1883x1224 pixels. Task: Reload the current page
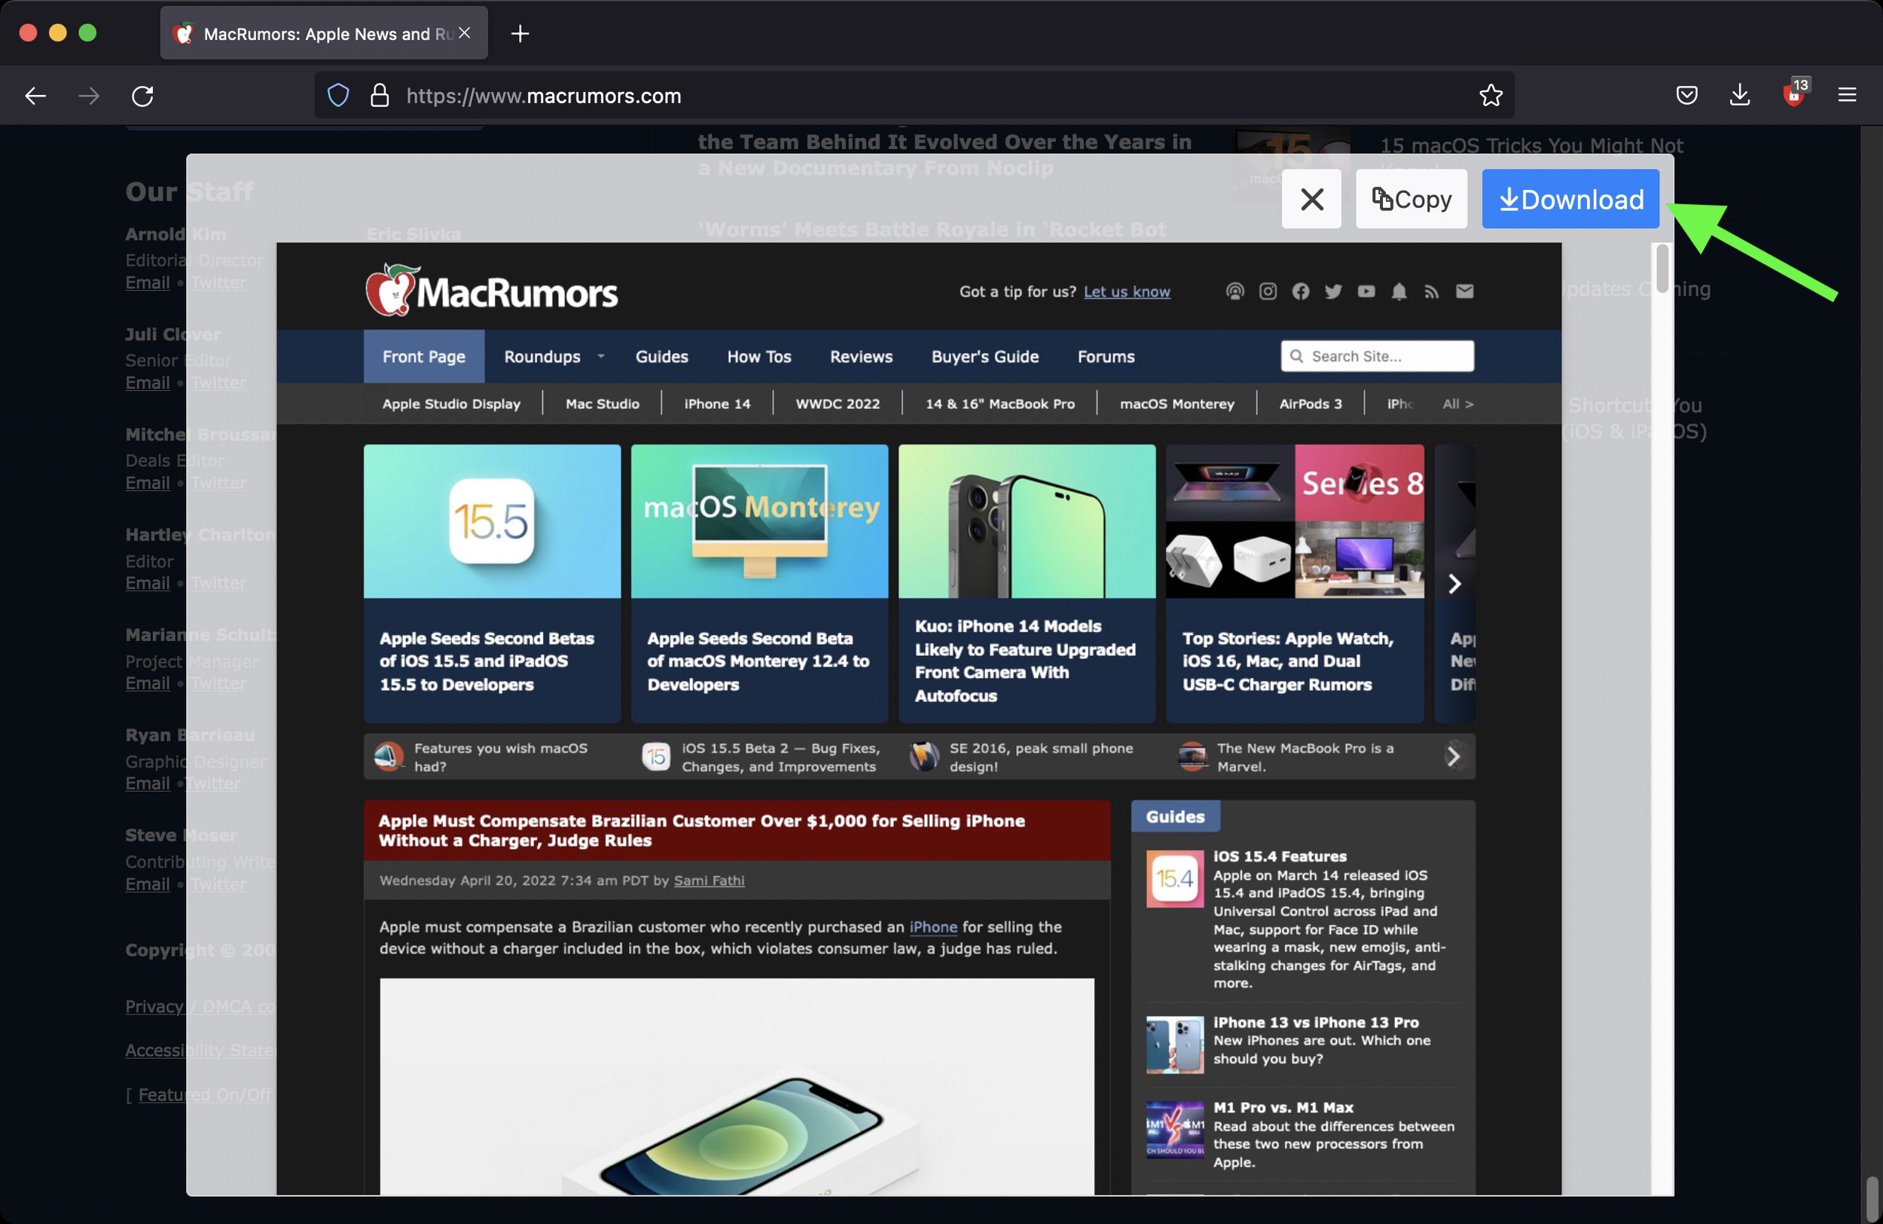pos(142,96)
